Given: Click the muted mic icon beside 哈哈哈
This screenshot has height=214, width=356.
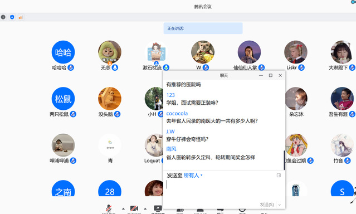Looking at the screenshot, I should [x=71, y=67].
